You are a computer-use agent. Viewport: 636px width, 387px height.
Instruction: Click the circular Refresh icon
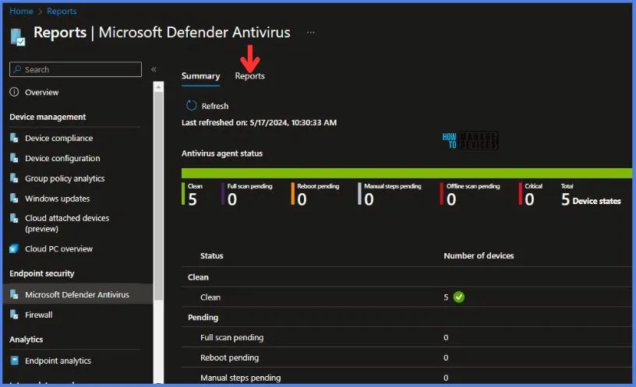tap(191, 106)
